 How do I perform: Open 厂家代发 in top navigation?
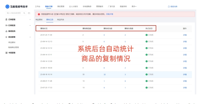coord(111,7)
